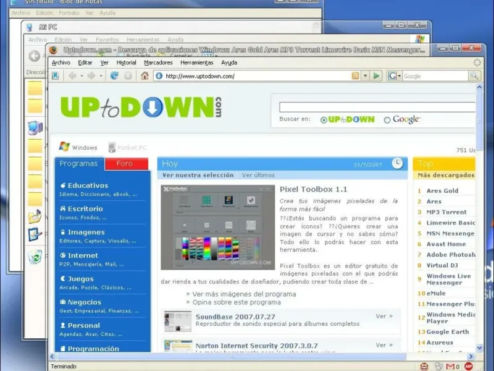The image size is (494, 371).
Task: Click the Firefox Google search box
Action: point(435,76)
